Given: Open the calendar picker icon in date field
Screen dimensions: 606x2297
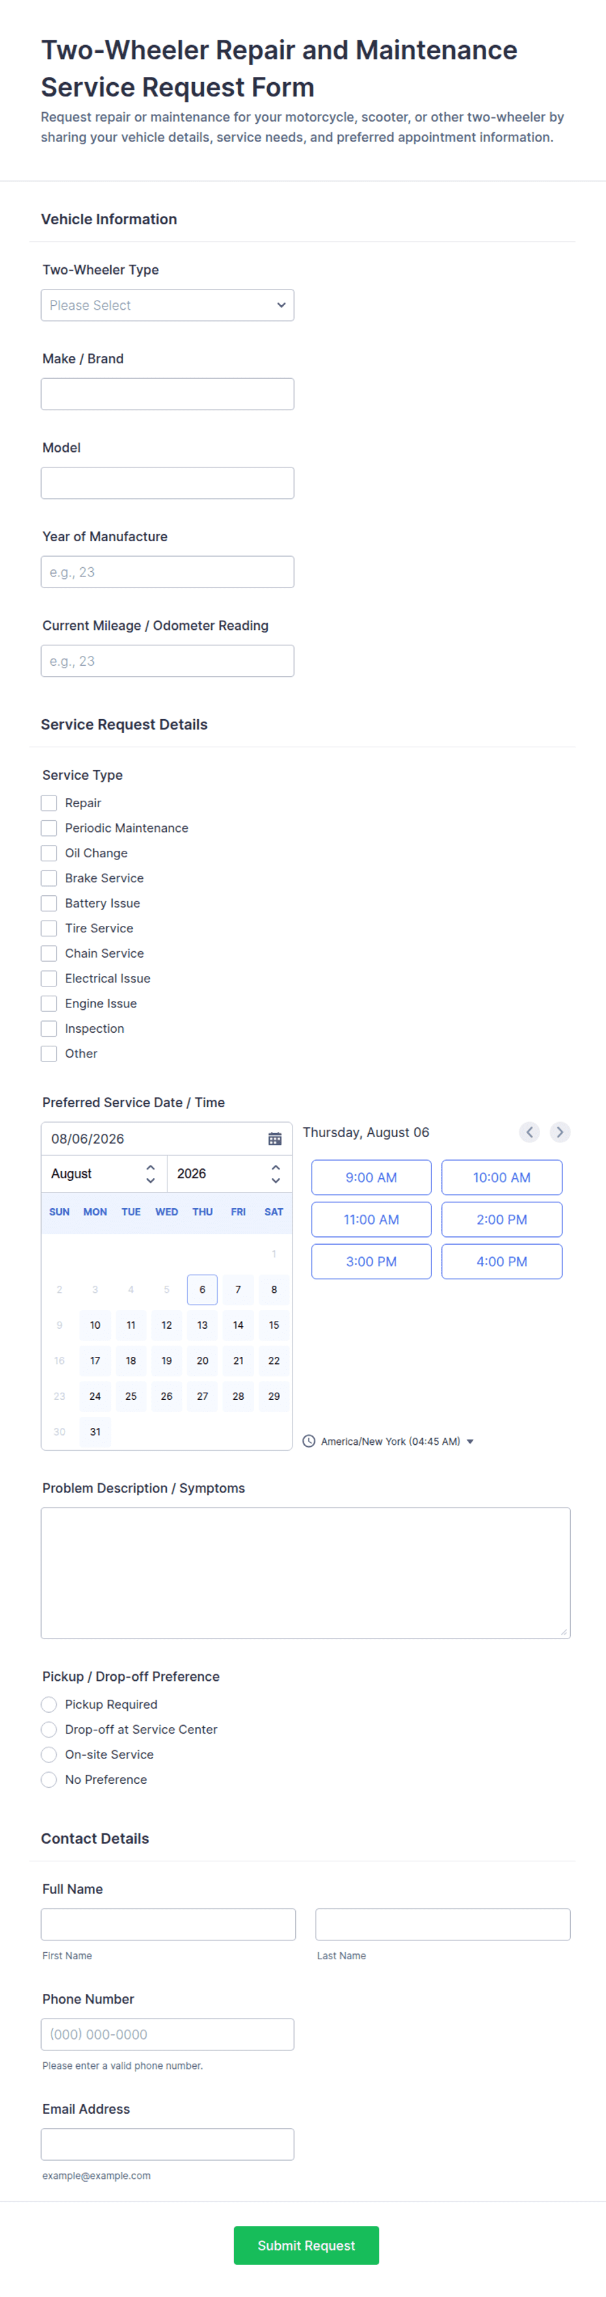Looking at the screenshot, I should [274, 1138].
